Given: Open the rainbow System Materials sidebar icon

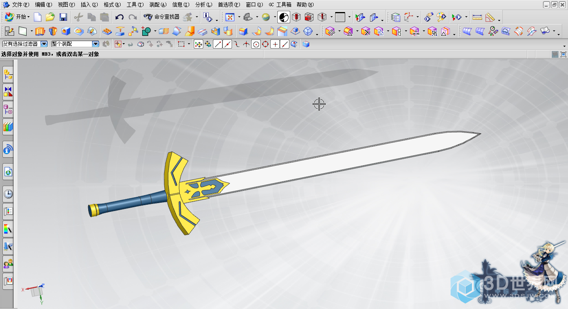Looking at the screenshot, I should [x=8, y=229].
